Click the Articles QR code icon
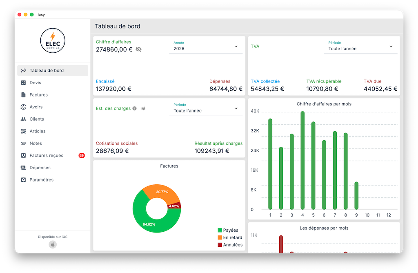 click(23, 131)
